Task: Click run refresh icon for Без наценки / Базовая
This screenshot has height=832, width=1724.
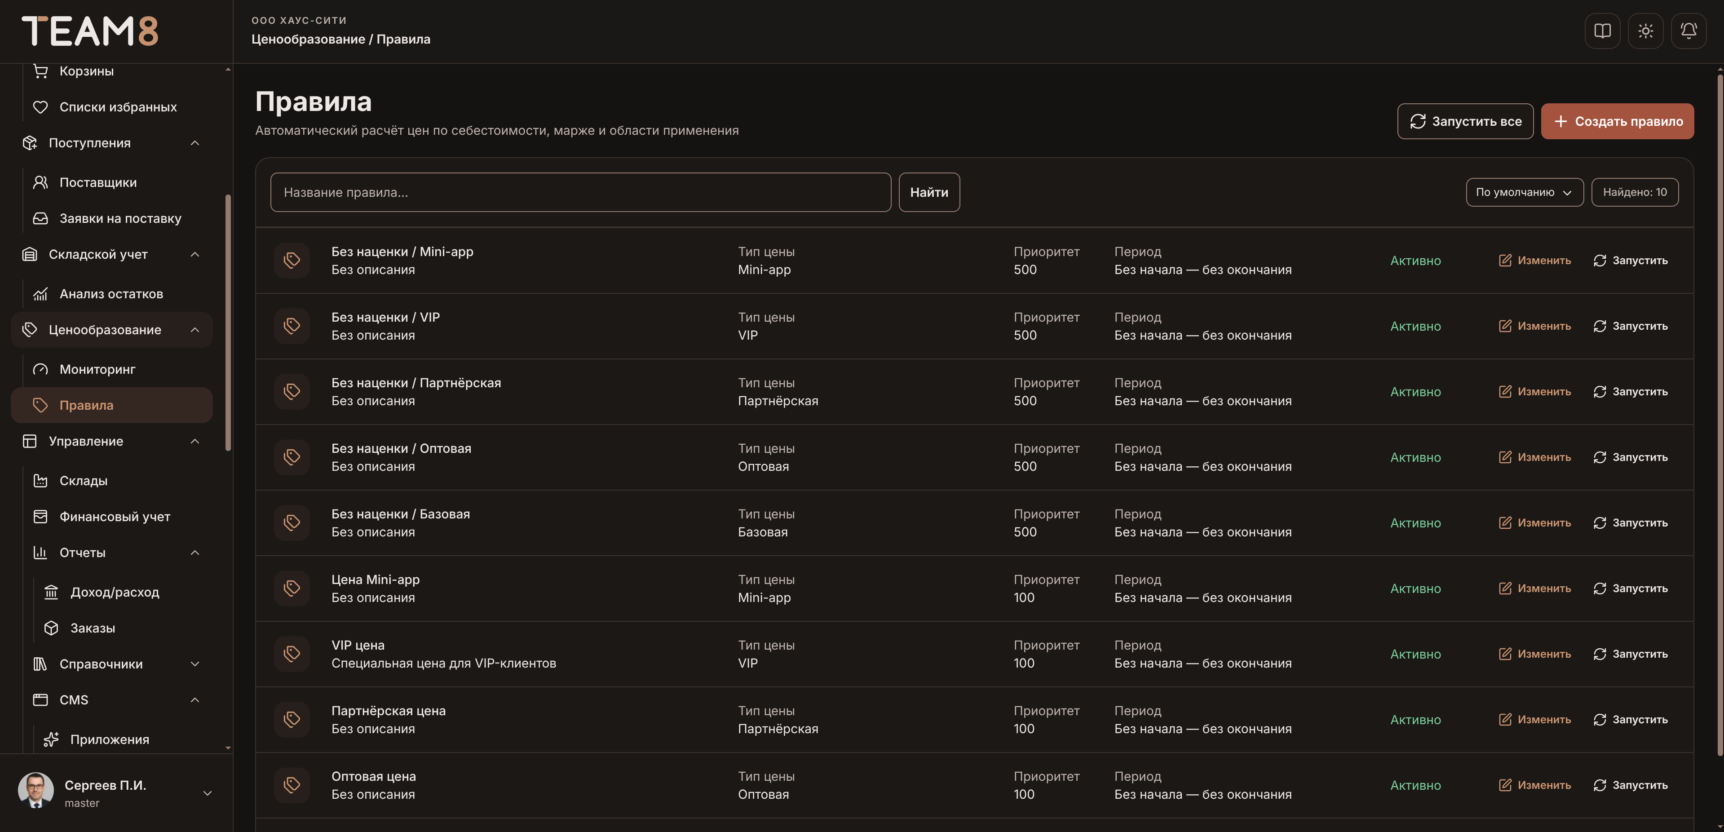Action: click(x=1600, y=523)
